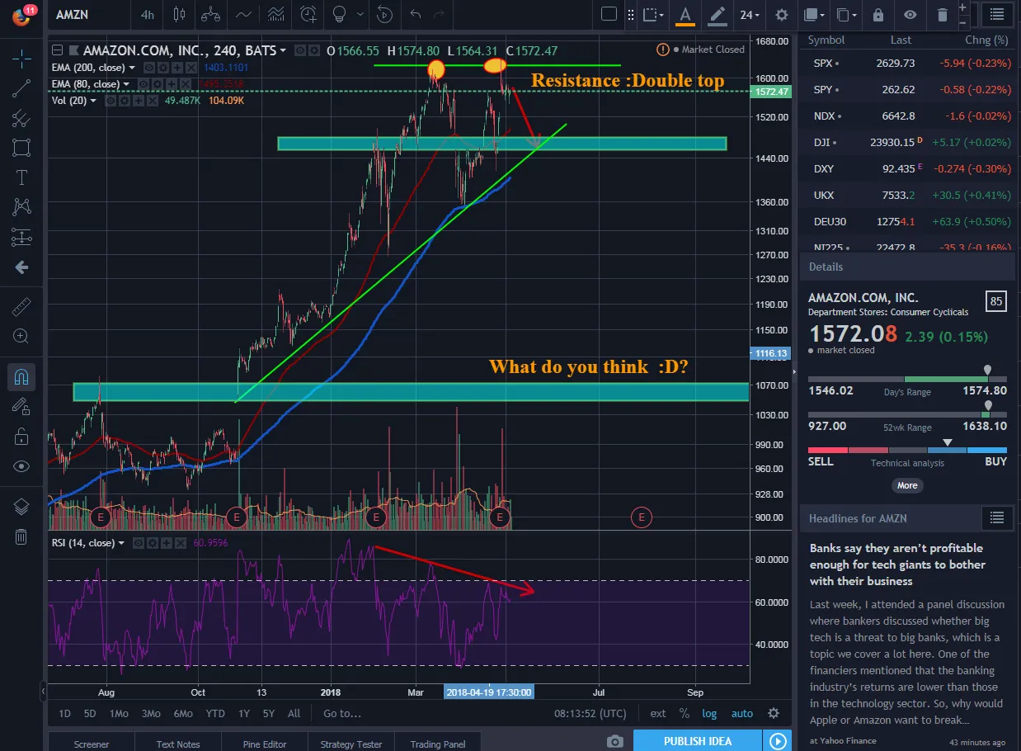Image resolution: width=1021 pixels, height=751 pixels.
Task: Open the visual order layers dropdown
Action: pyautogui.click(x=814, y=14)
